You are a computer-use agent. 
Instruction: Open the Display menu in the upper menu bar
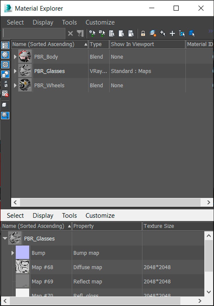(43, 22)
